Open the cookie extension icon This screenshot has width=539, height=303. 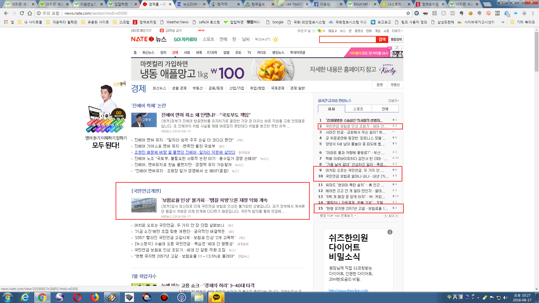pyautogui.click(x=471, y=13)
